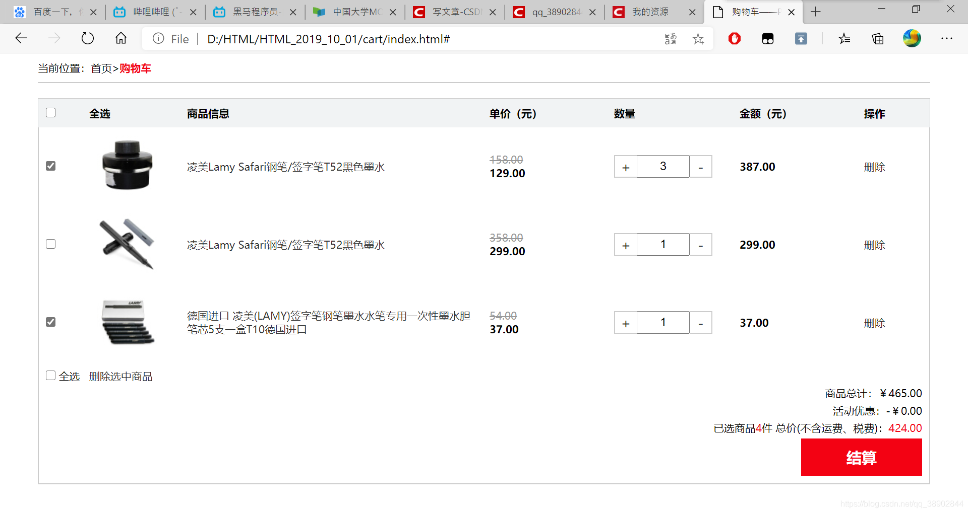Delete the 387.00 ink bottle row
Screen dimensions: 968x513
coord(874,167)
